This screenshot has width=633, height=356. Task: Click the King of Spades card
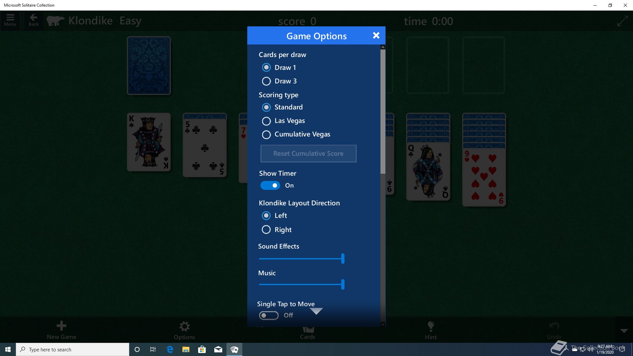149,142
